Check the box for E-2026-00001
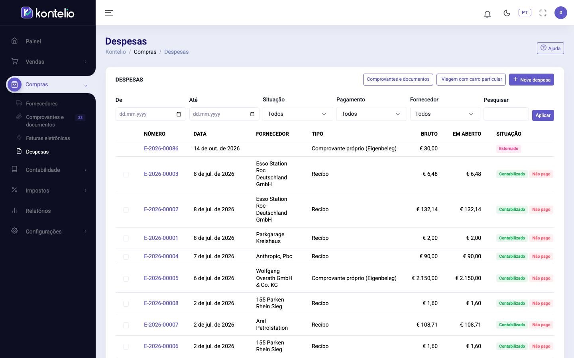The height and width of the screenshot is (358, 574). pyautogui.click(x=126, y=238)
